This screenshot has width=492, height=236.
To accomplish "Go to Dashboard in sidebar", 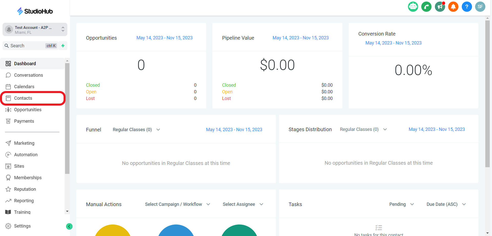I will pos(32,64).
